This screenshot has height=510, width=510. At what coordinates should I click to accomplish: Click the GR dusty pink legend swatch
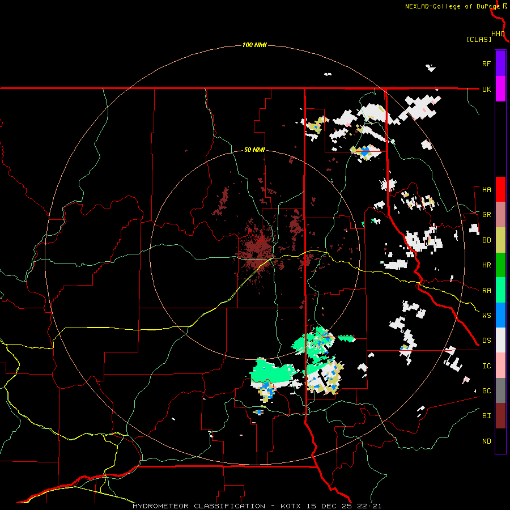click(x=500, y=215)
